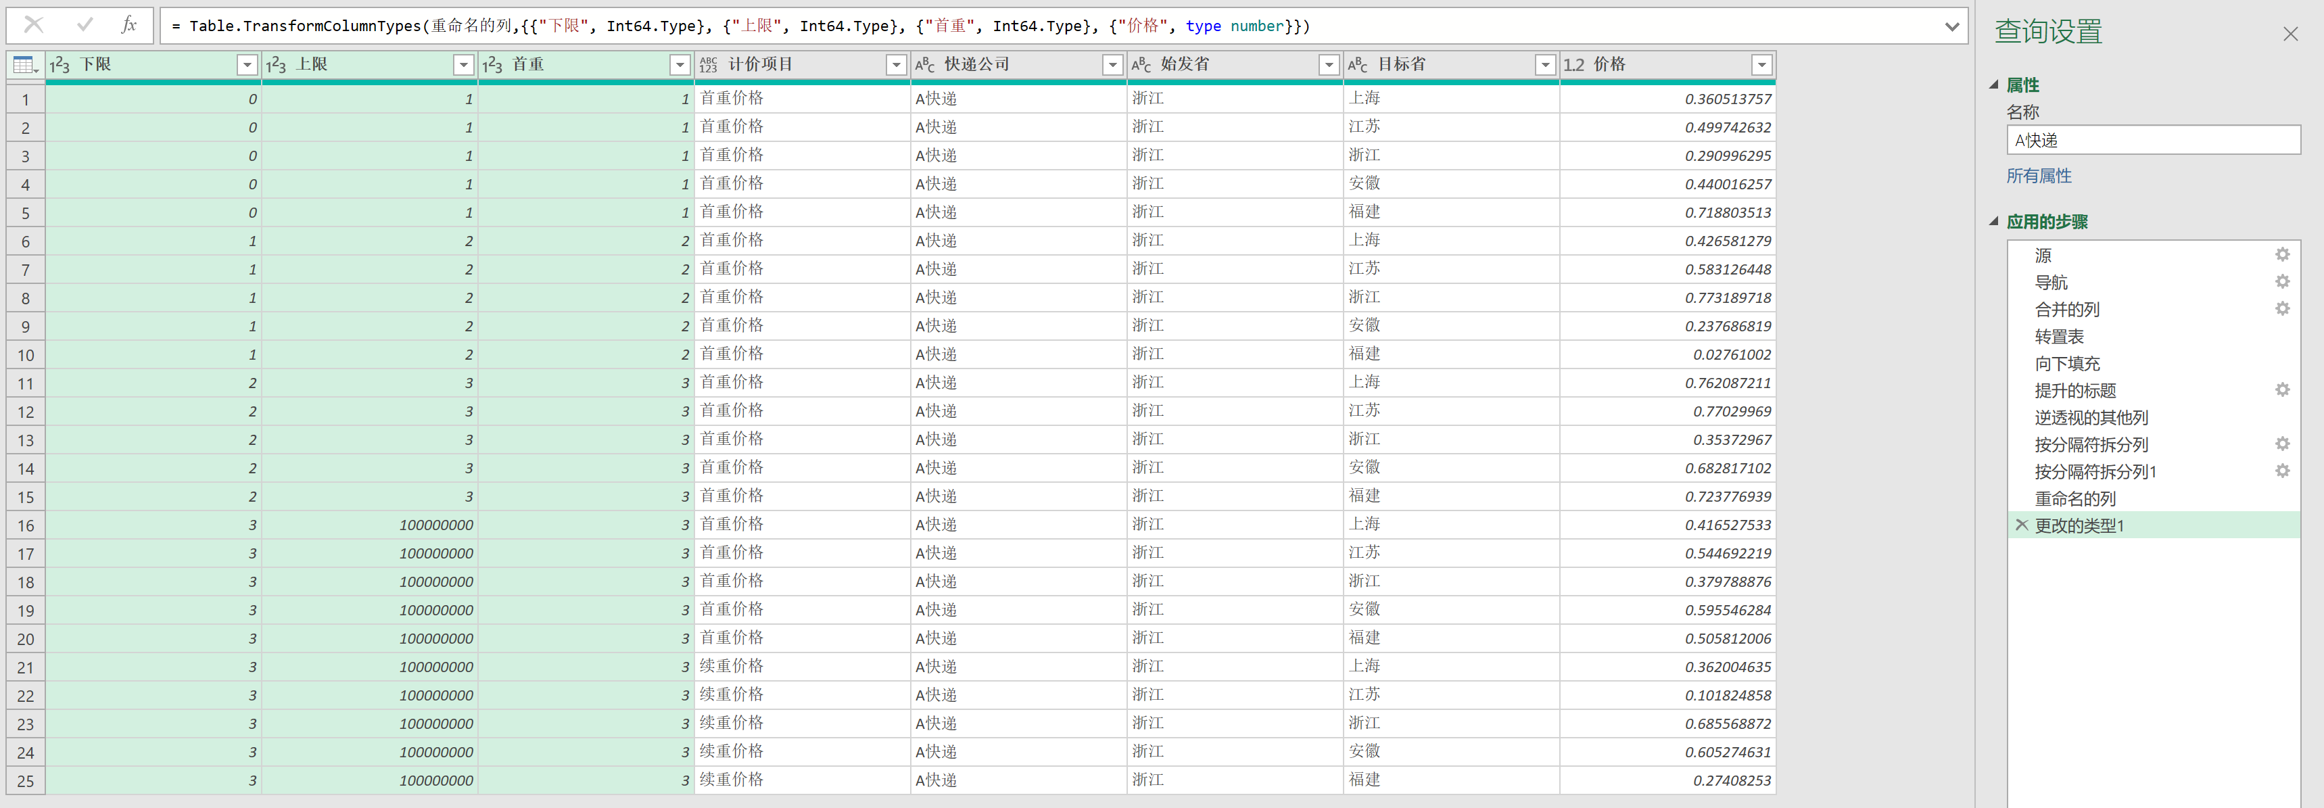The image size is (2324, 808).
Task: Collapse the 属性 section
Action: tap(1994, 85)
